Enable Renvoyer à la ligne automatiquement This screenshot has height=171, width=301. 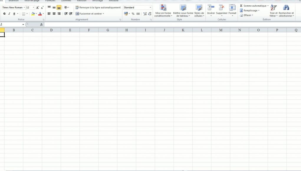tap(98, 7)
